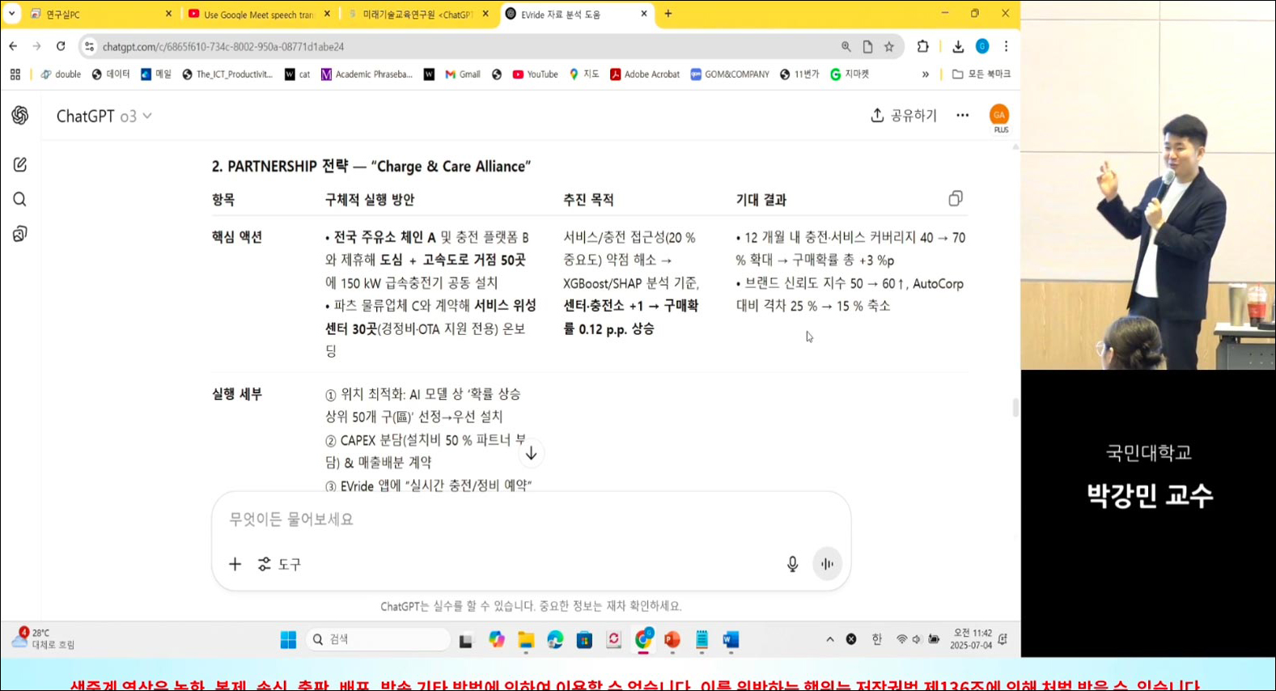Viewport: 1276px width, 691px height.
Task: Click the address bar URL
Action: coord(223,46)
